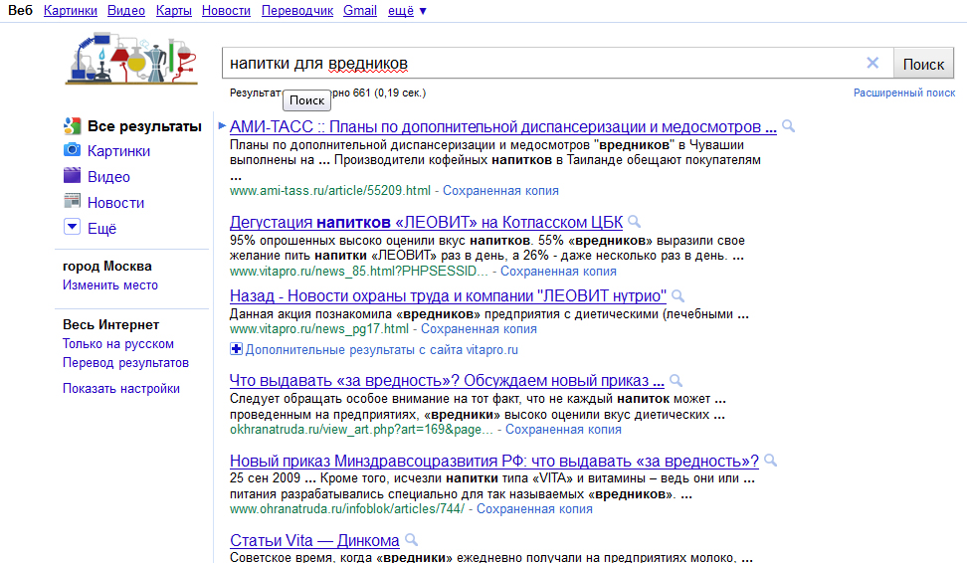967x563 pixels.
Task: Click the clapperboard icon beside Видео
Action: [73, 176]
